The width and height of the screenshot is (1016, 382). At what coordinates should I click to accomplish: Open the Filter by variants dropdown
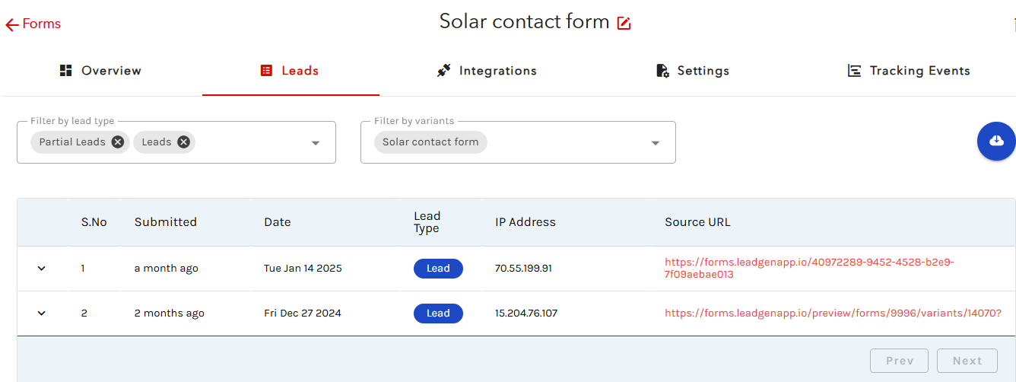655,143
